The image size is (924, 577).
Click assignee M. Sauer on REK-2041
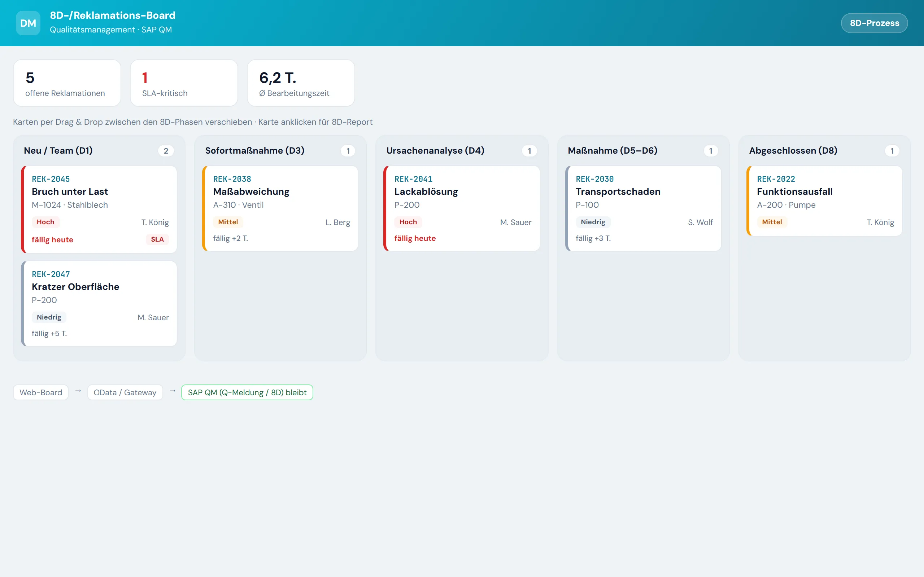point(515,222)
